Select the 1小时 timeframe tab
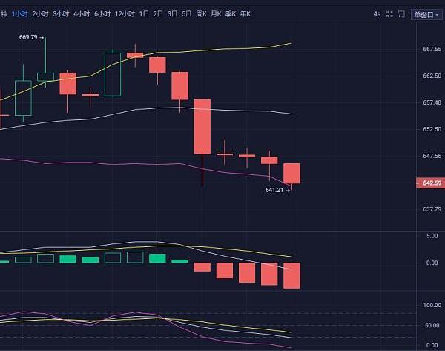 [20, 14]
